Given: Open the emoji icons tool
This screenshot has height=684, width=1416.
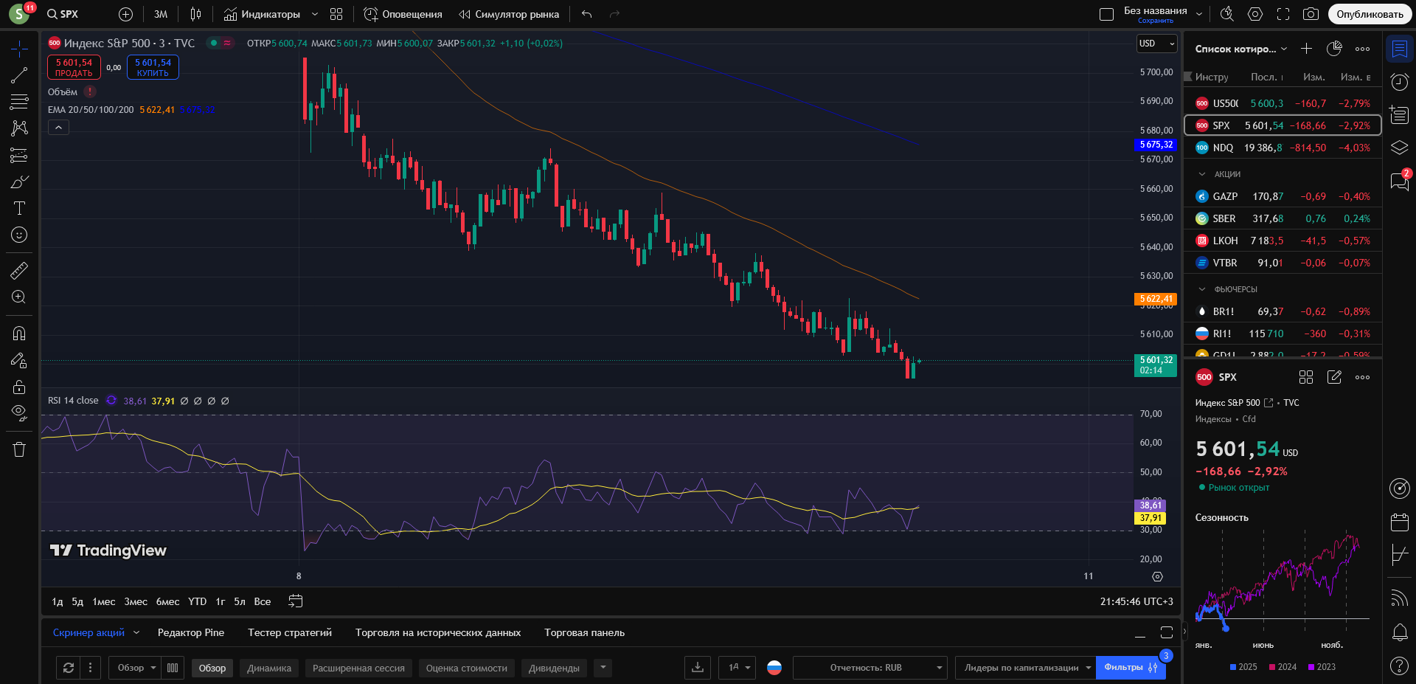Looking at the screenshot, I should point(19,235).
